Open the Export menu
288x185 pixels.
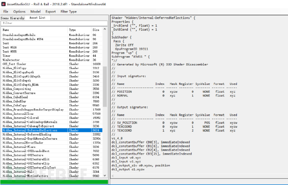pyautogui.click(x=51, y=12)
